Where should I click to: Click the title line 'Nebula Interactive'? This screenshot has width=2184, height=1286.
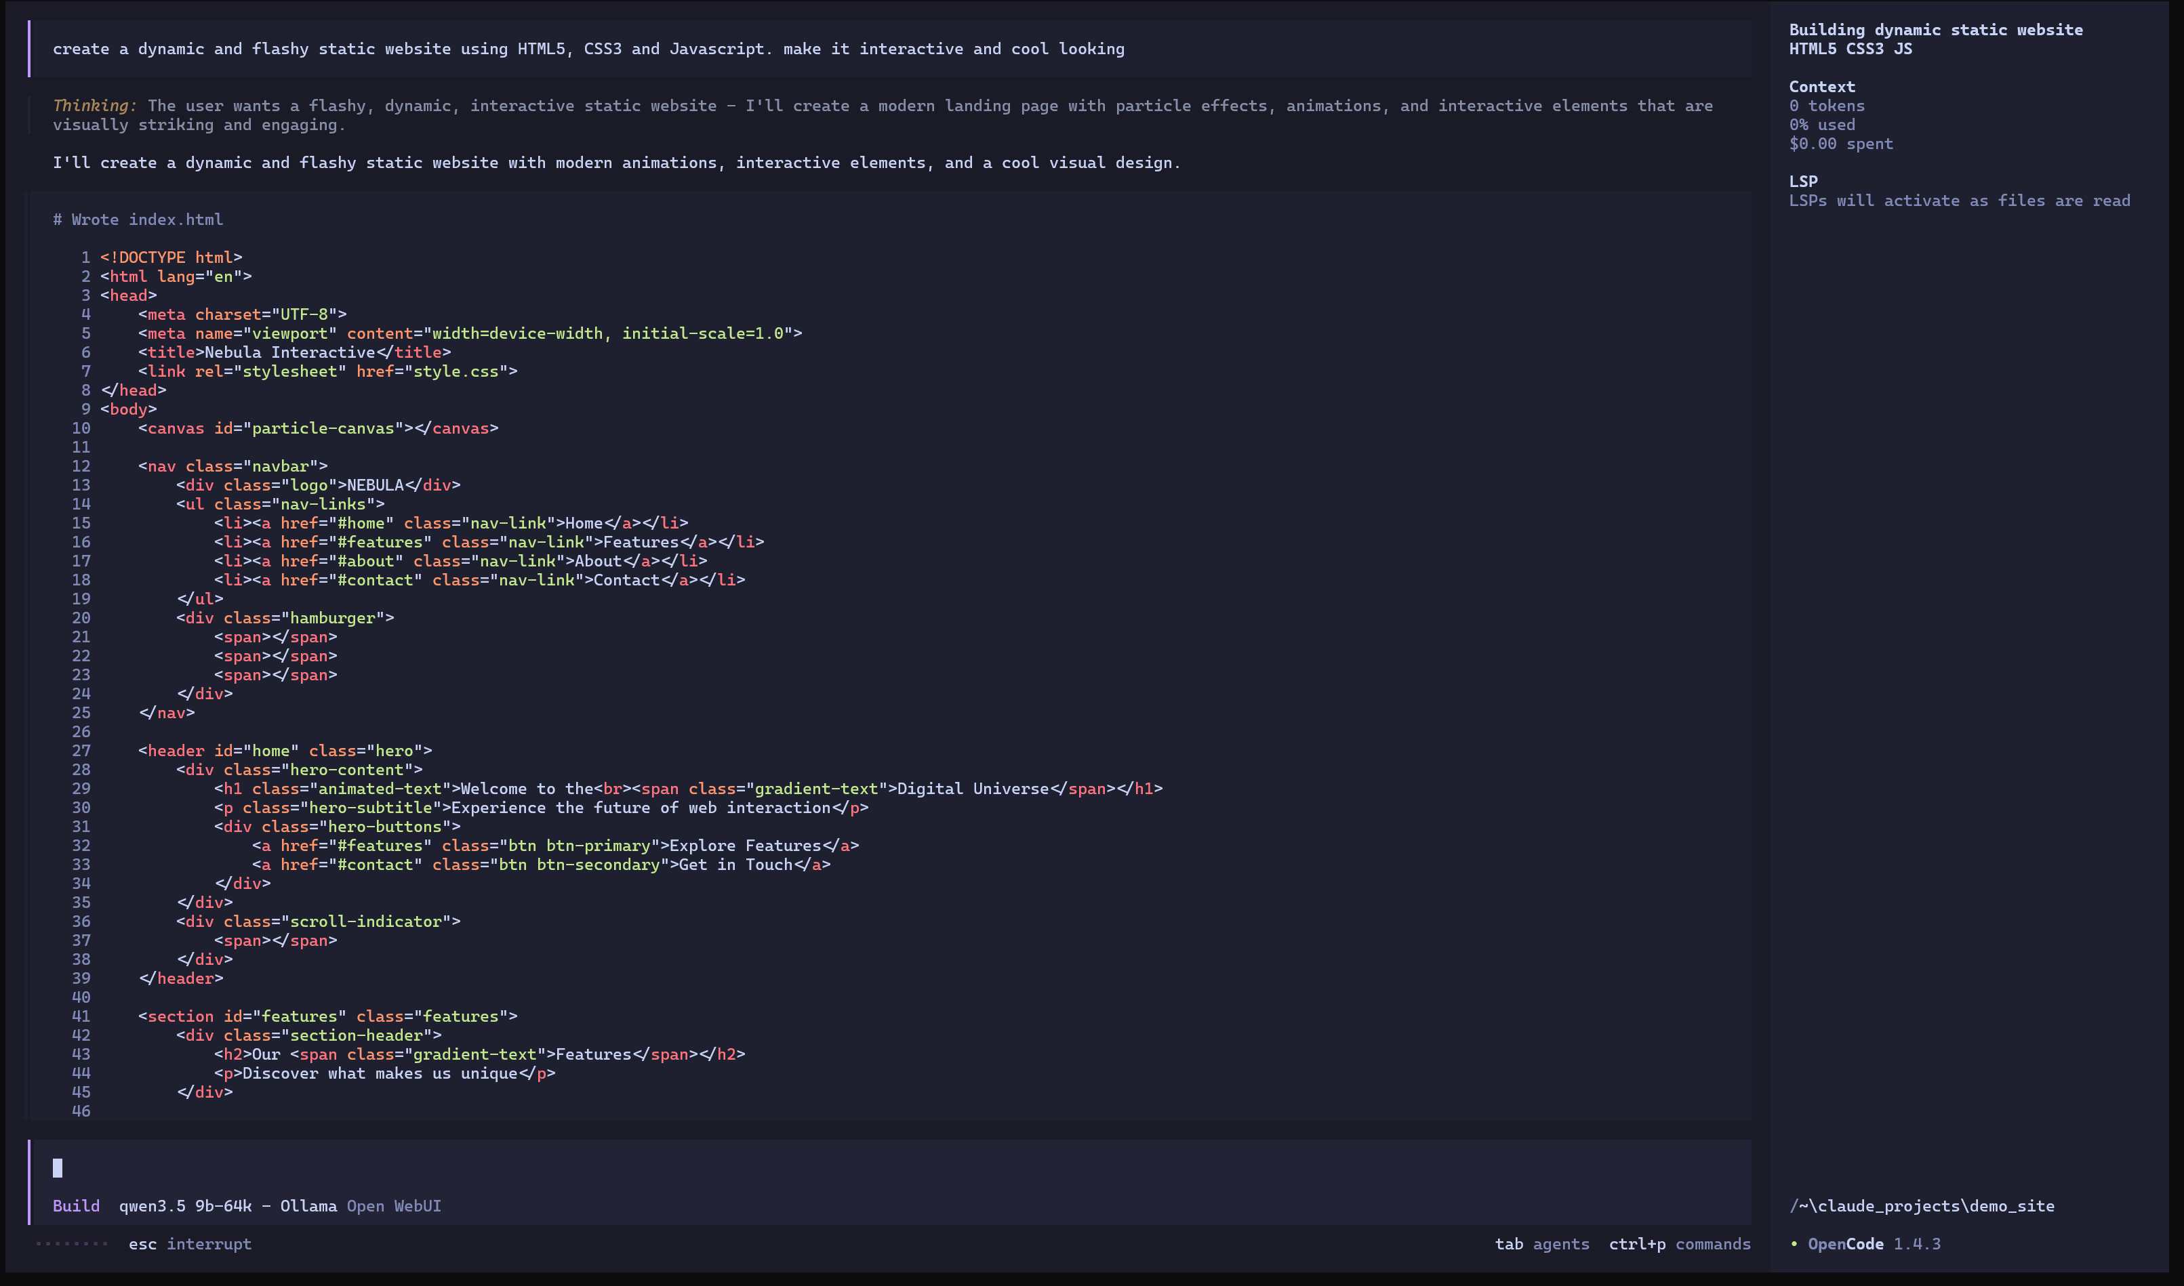pos(295,352)
